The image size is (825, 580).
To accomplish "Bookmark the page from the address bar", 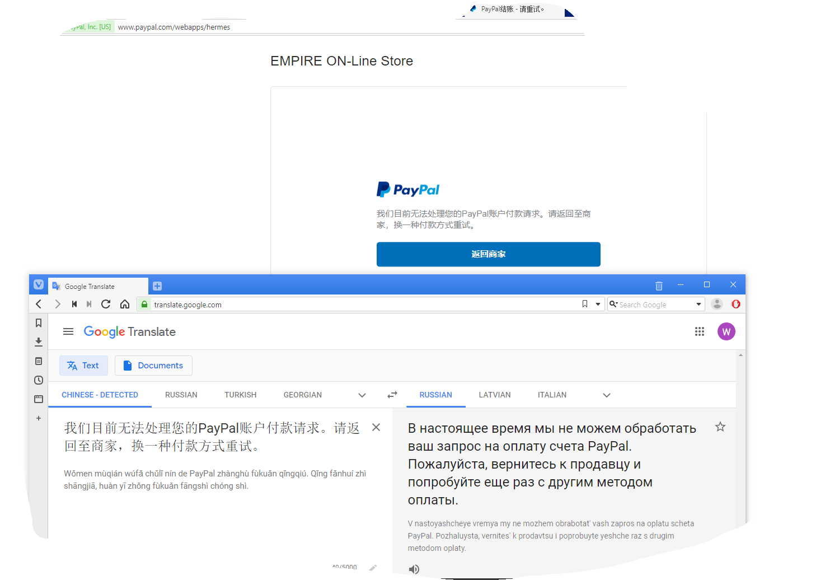I will [x=585, y=304].
